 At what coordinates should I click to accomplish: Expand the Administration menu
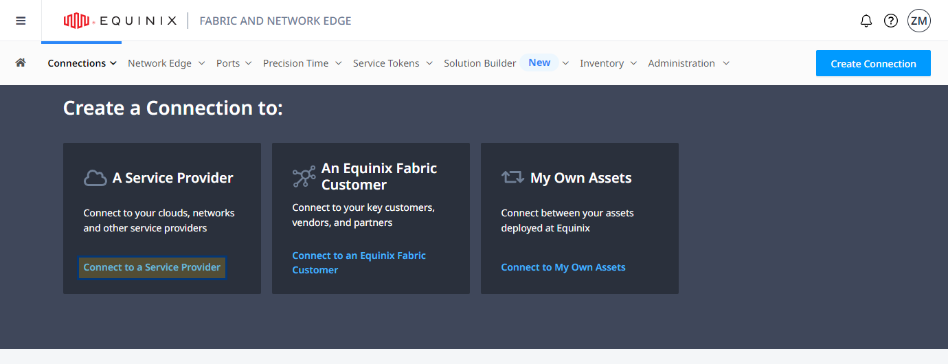pyautogui.click(x=688, y=63)
